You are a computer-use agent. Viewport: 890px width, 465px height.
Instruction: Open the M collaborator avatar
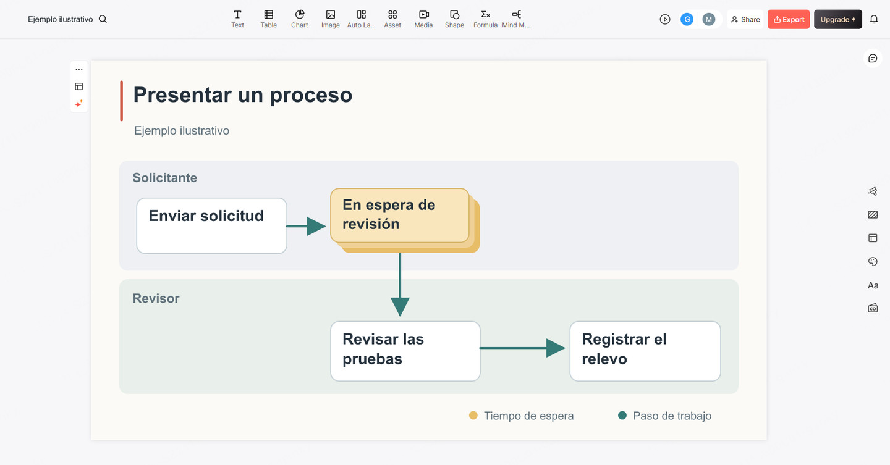pyautogui.click(x=709, y=19)
